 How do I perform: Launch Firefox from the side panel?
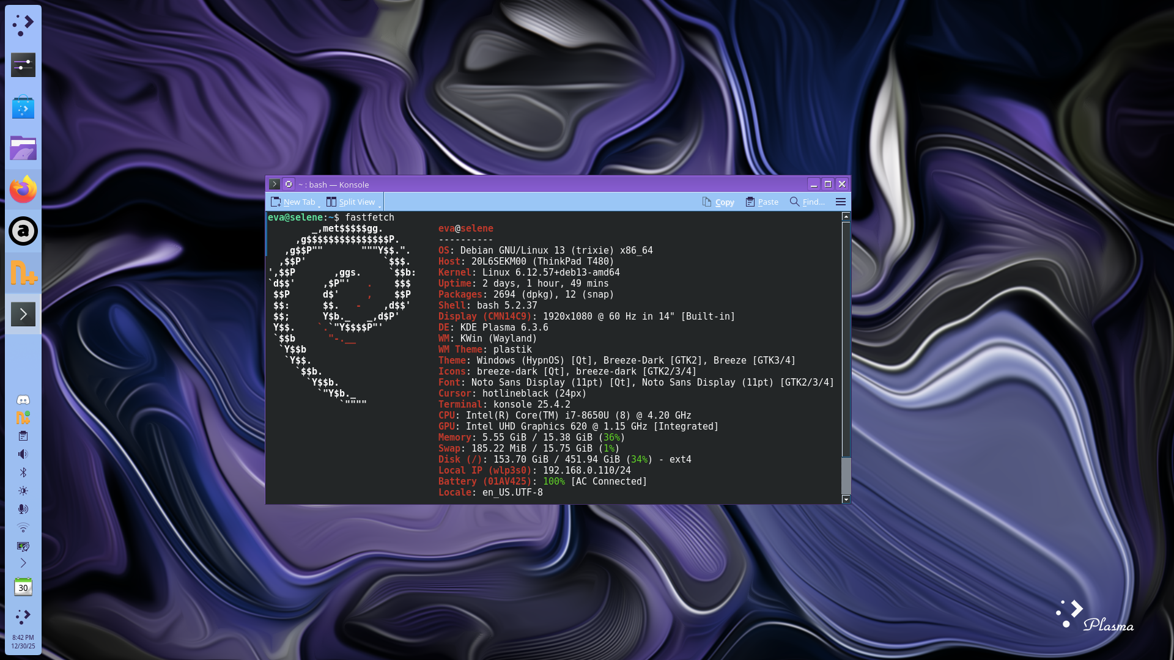(x=23, y=189)
